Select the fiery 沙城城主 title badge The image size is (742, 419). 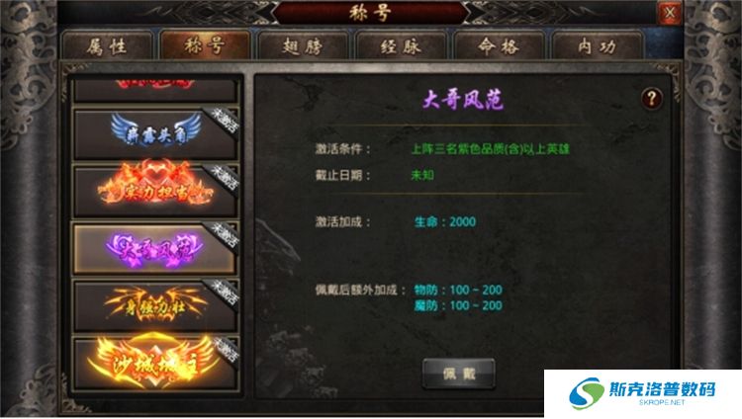click(155, 364)
